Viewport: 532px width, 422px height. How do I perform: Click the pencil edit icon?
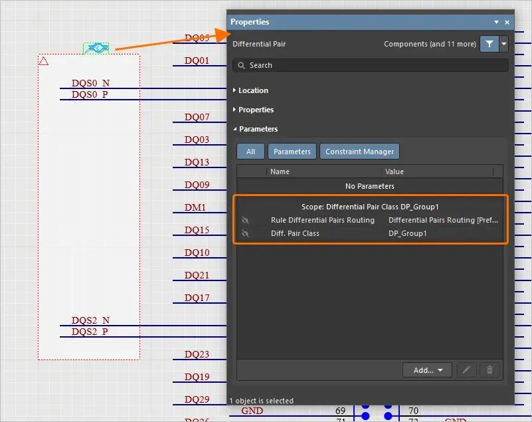tap(466, 370)
